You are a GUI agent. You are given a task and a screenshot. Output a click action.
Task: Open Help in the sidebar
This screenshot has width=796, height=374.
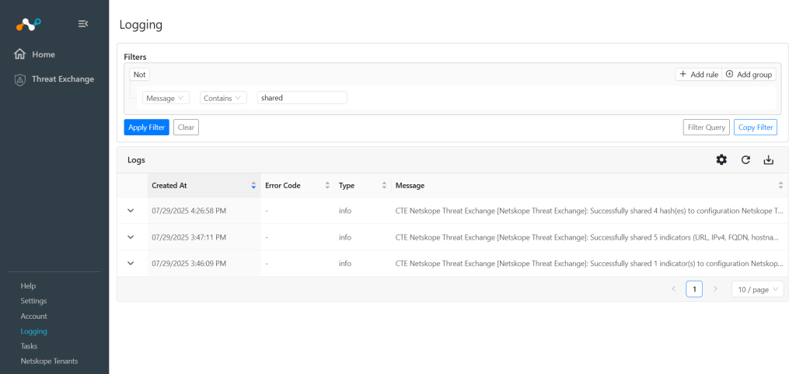point(29,286)
